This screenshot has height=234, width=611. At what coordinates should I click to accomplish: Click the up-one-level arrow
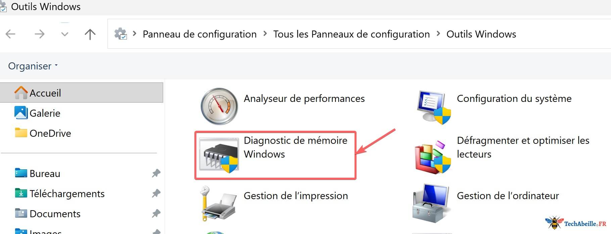[x=90, y=34]
